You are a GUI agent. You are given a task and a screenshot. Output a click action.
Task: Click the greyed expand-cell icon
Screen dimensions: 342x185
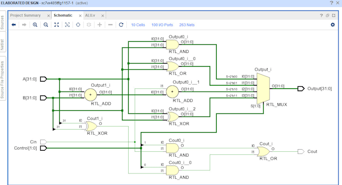tap(89, 25)
